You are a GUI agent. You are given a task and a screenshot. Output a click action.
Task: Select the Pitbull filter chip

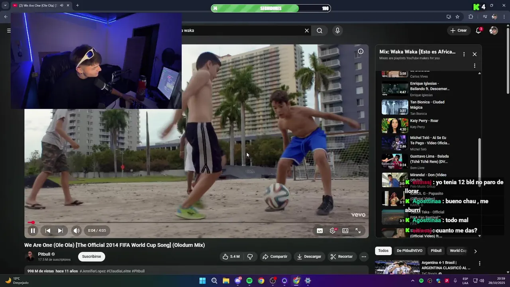[x=436, y=251]
